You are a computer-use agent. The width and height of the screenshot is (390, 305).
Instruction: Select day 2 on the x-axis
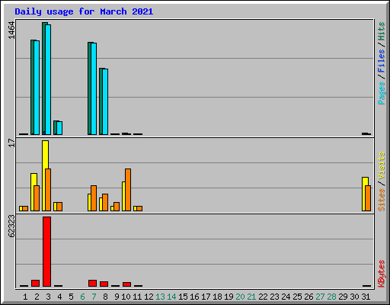37,297
